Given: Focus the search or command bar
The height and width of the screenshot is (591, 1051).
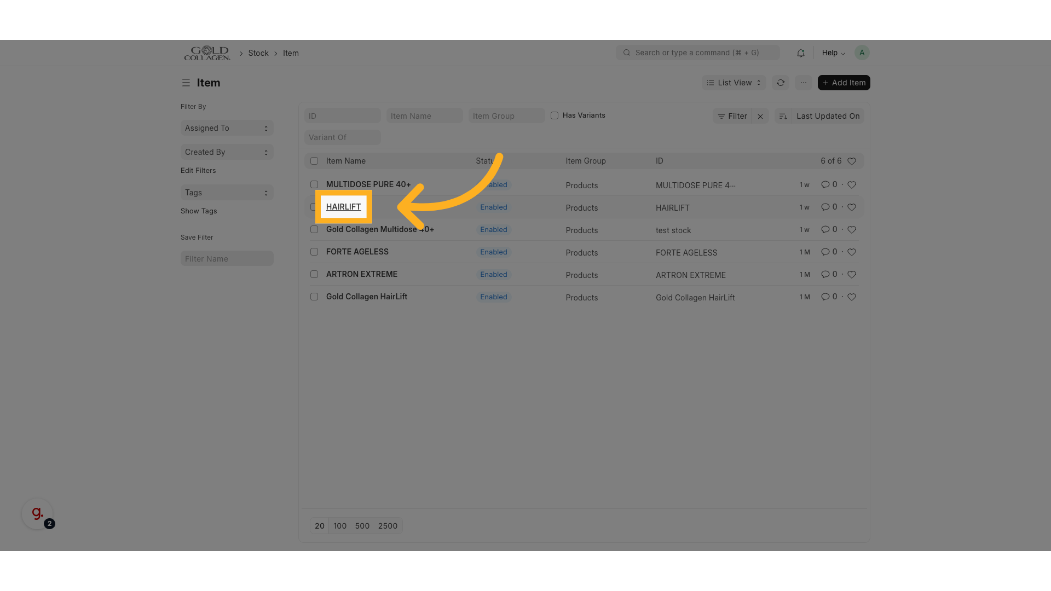Looking at the screenshot, I should coord(698,53).
